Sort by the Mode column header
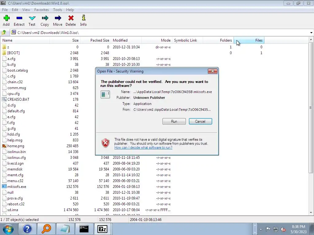314x235 pixels. click(157, 40)
